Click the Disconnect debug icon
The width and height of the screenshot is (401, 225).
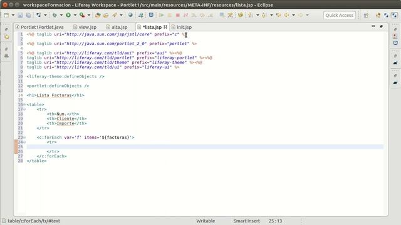185,15
